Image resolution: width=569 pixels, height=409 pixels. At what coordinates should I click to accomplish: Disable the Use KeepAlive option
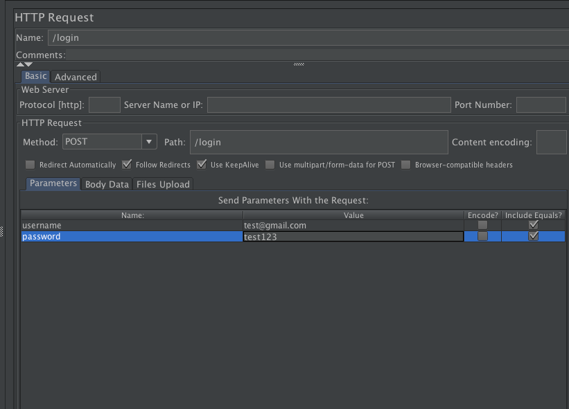click(202, 165)
